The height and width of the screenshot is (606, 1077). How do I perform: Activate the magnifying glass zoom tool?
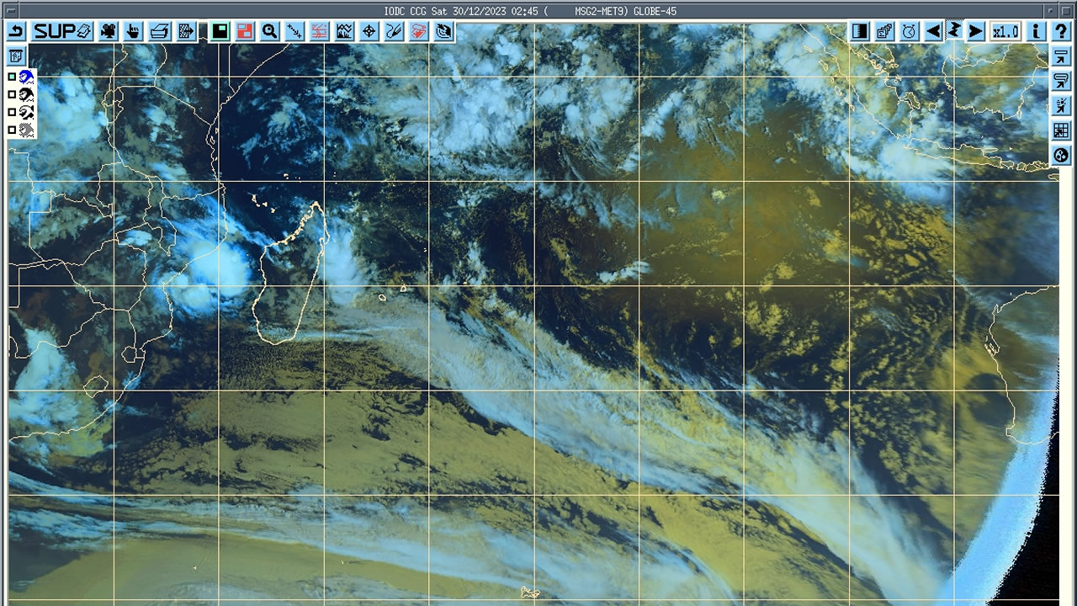click(269, 32)
